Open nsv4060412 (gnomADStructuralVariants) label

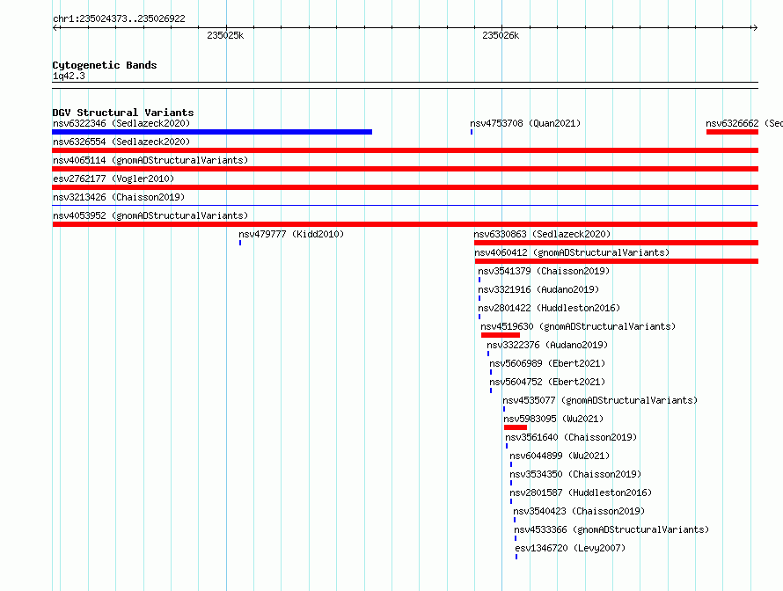(572, 252)
